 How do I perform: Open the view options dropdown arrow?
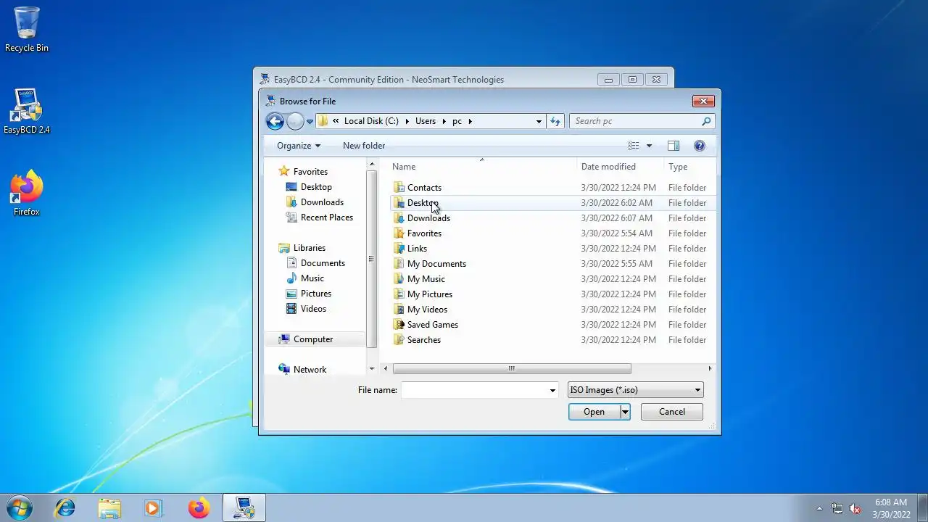pyautogui.click(x=649, y=146)
